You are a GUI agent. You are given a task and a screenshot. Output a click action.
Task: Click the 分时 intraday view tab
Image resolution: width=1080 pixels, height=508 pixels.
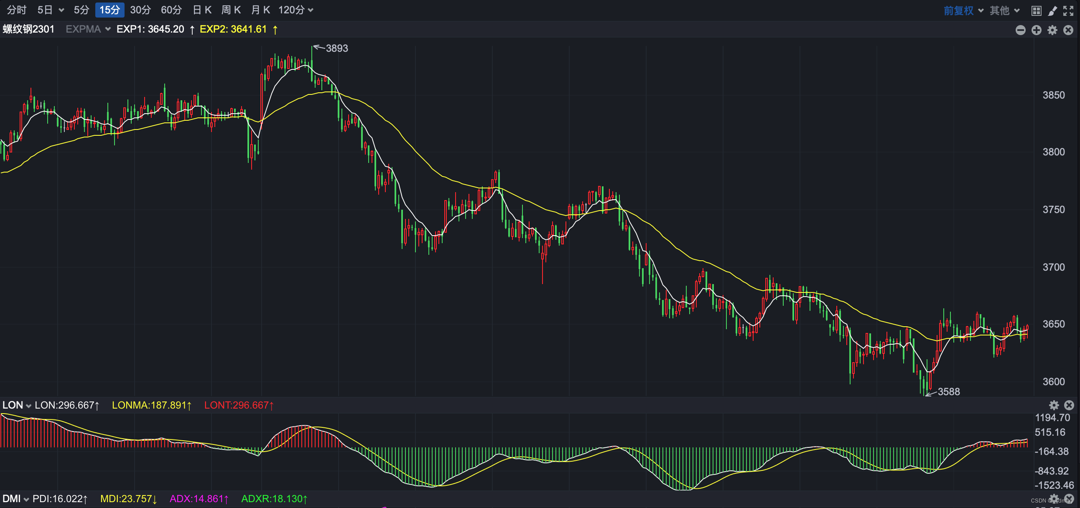point(17,10)
